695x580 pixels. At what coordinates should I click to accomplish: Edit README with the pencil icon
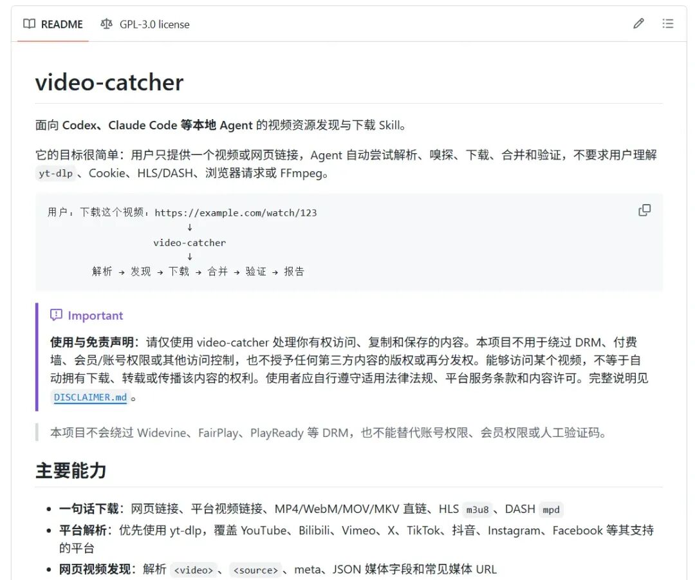[638, 24]
